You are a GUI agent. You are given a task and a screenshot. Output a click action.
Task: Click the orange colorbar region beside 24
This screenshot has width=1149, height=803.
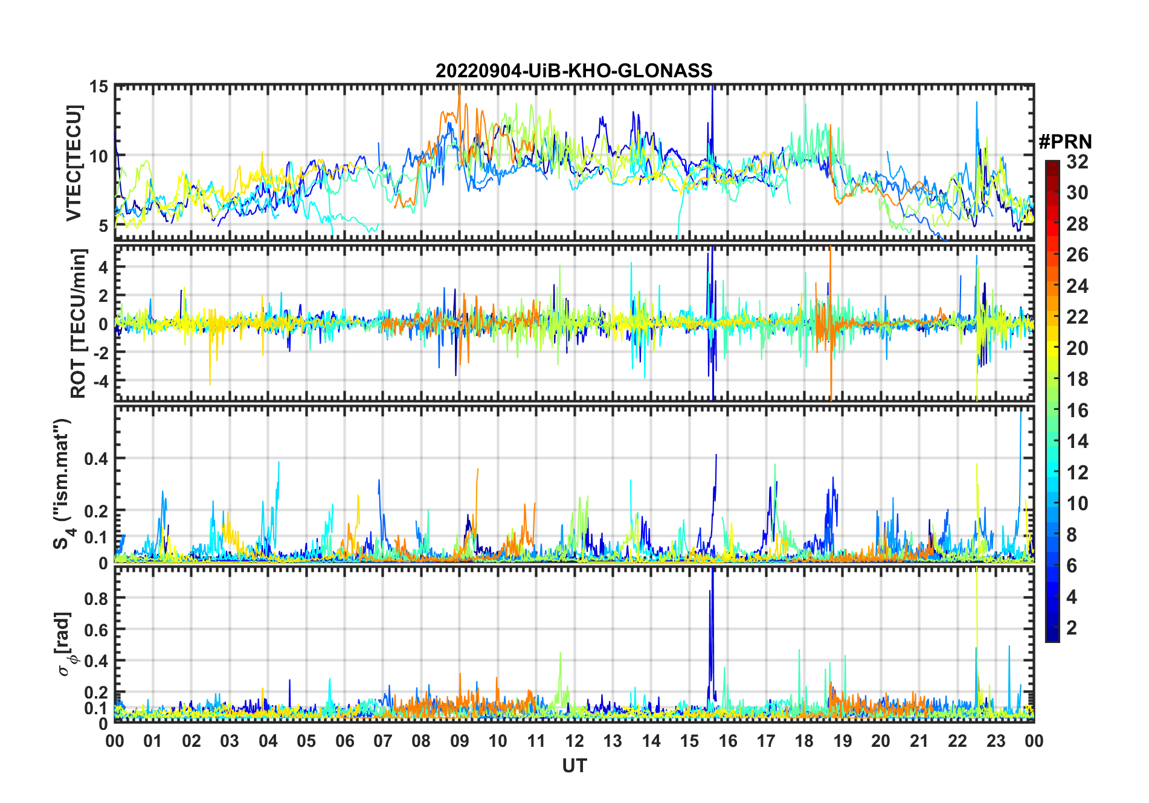click(1052, 286)
